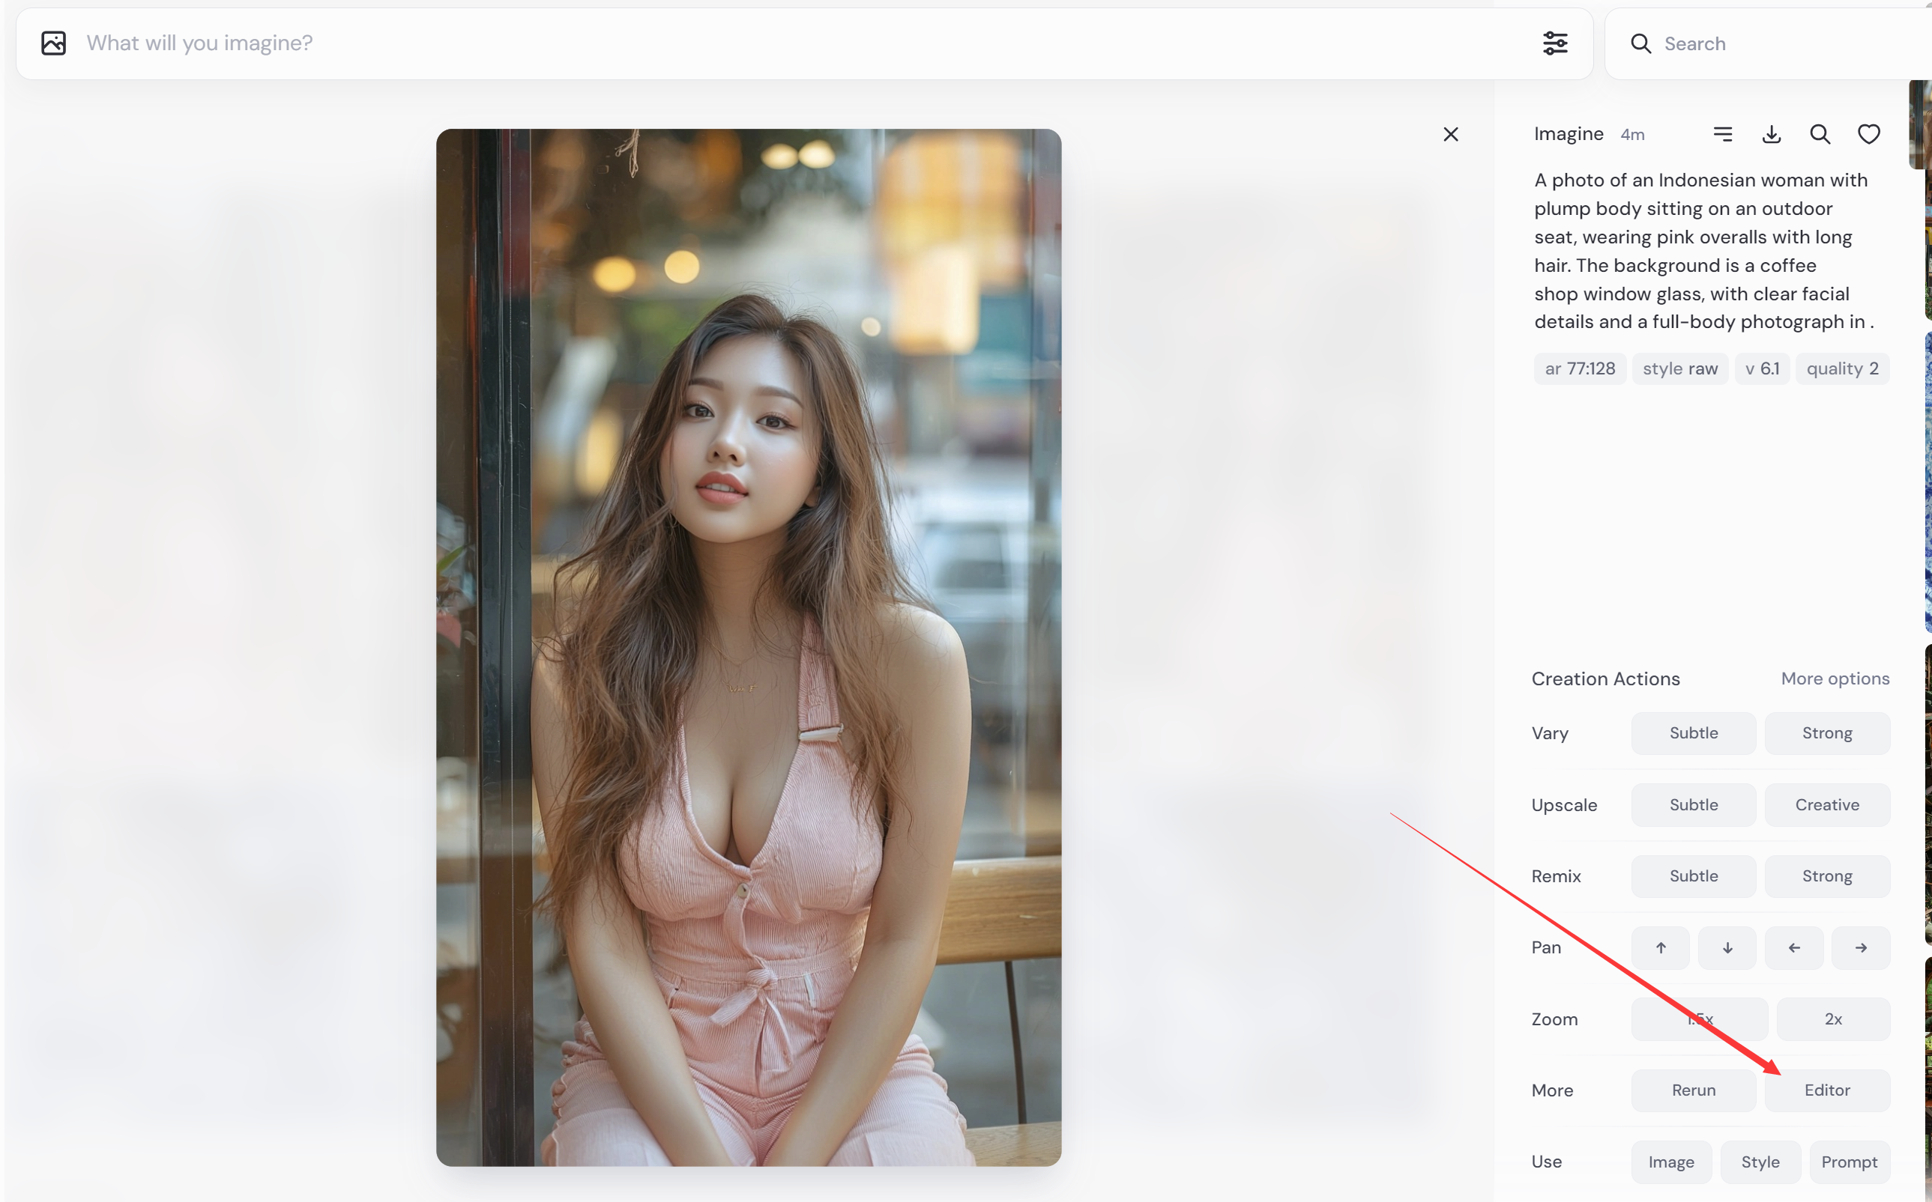This screenshot has height=1202, width=1932.
Task: Expand More options under Creation Actions
Action: pos(1835,678)
